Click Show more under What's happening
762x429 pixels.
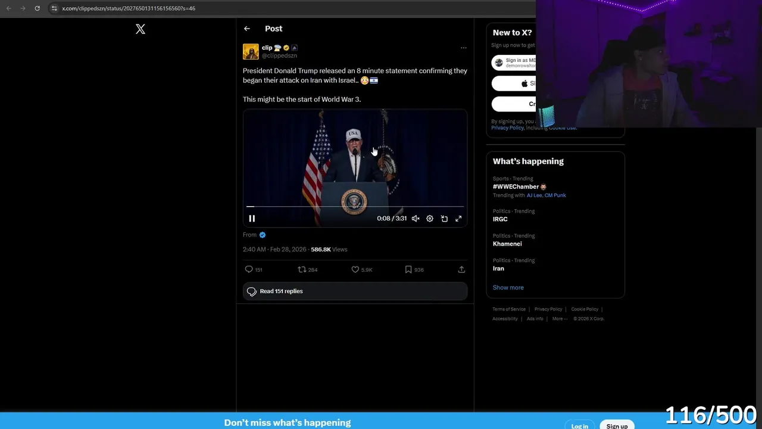click(508, 288)
